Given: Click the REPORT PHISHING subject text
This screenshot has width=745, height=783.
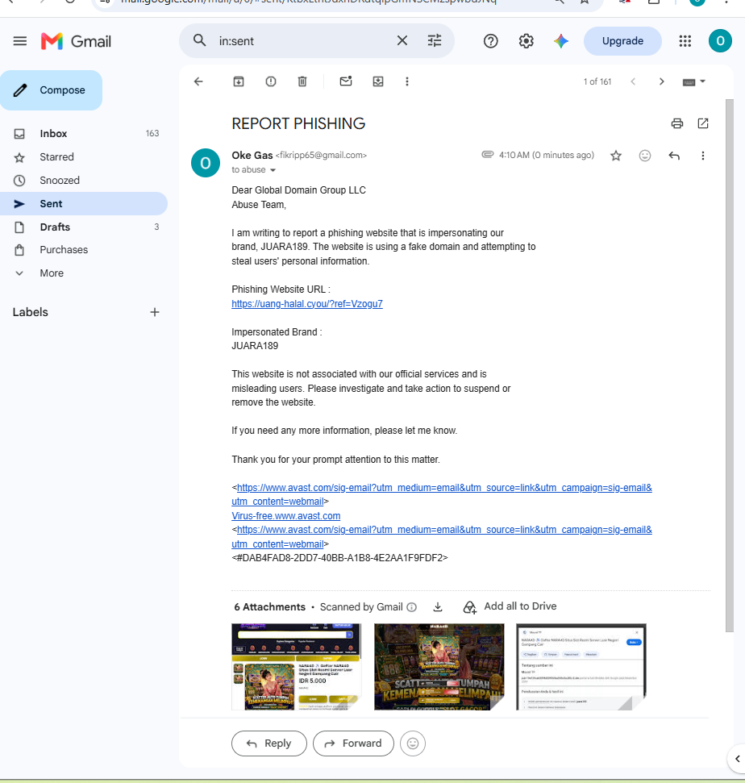Looking at the screenshot, I should [298, 123].
